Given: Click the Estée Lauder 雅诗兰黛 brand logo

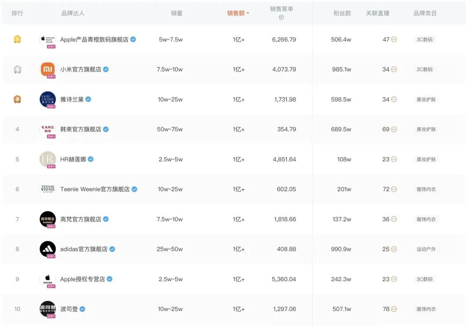Looking at the screenshot, I should pyautogui.click(x=47, y=99).
